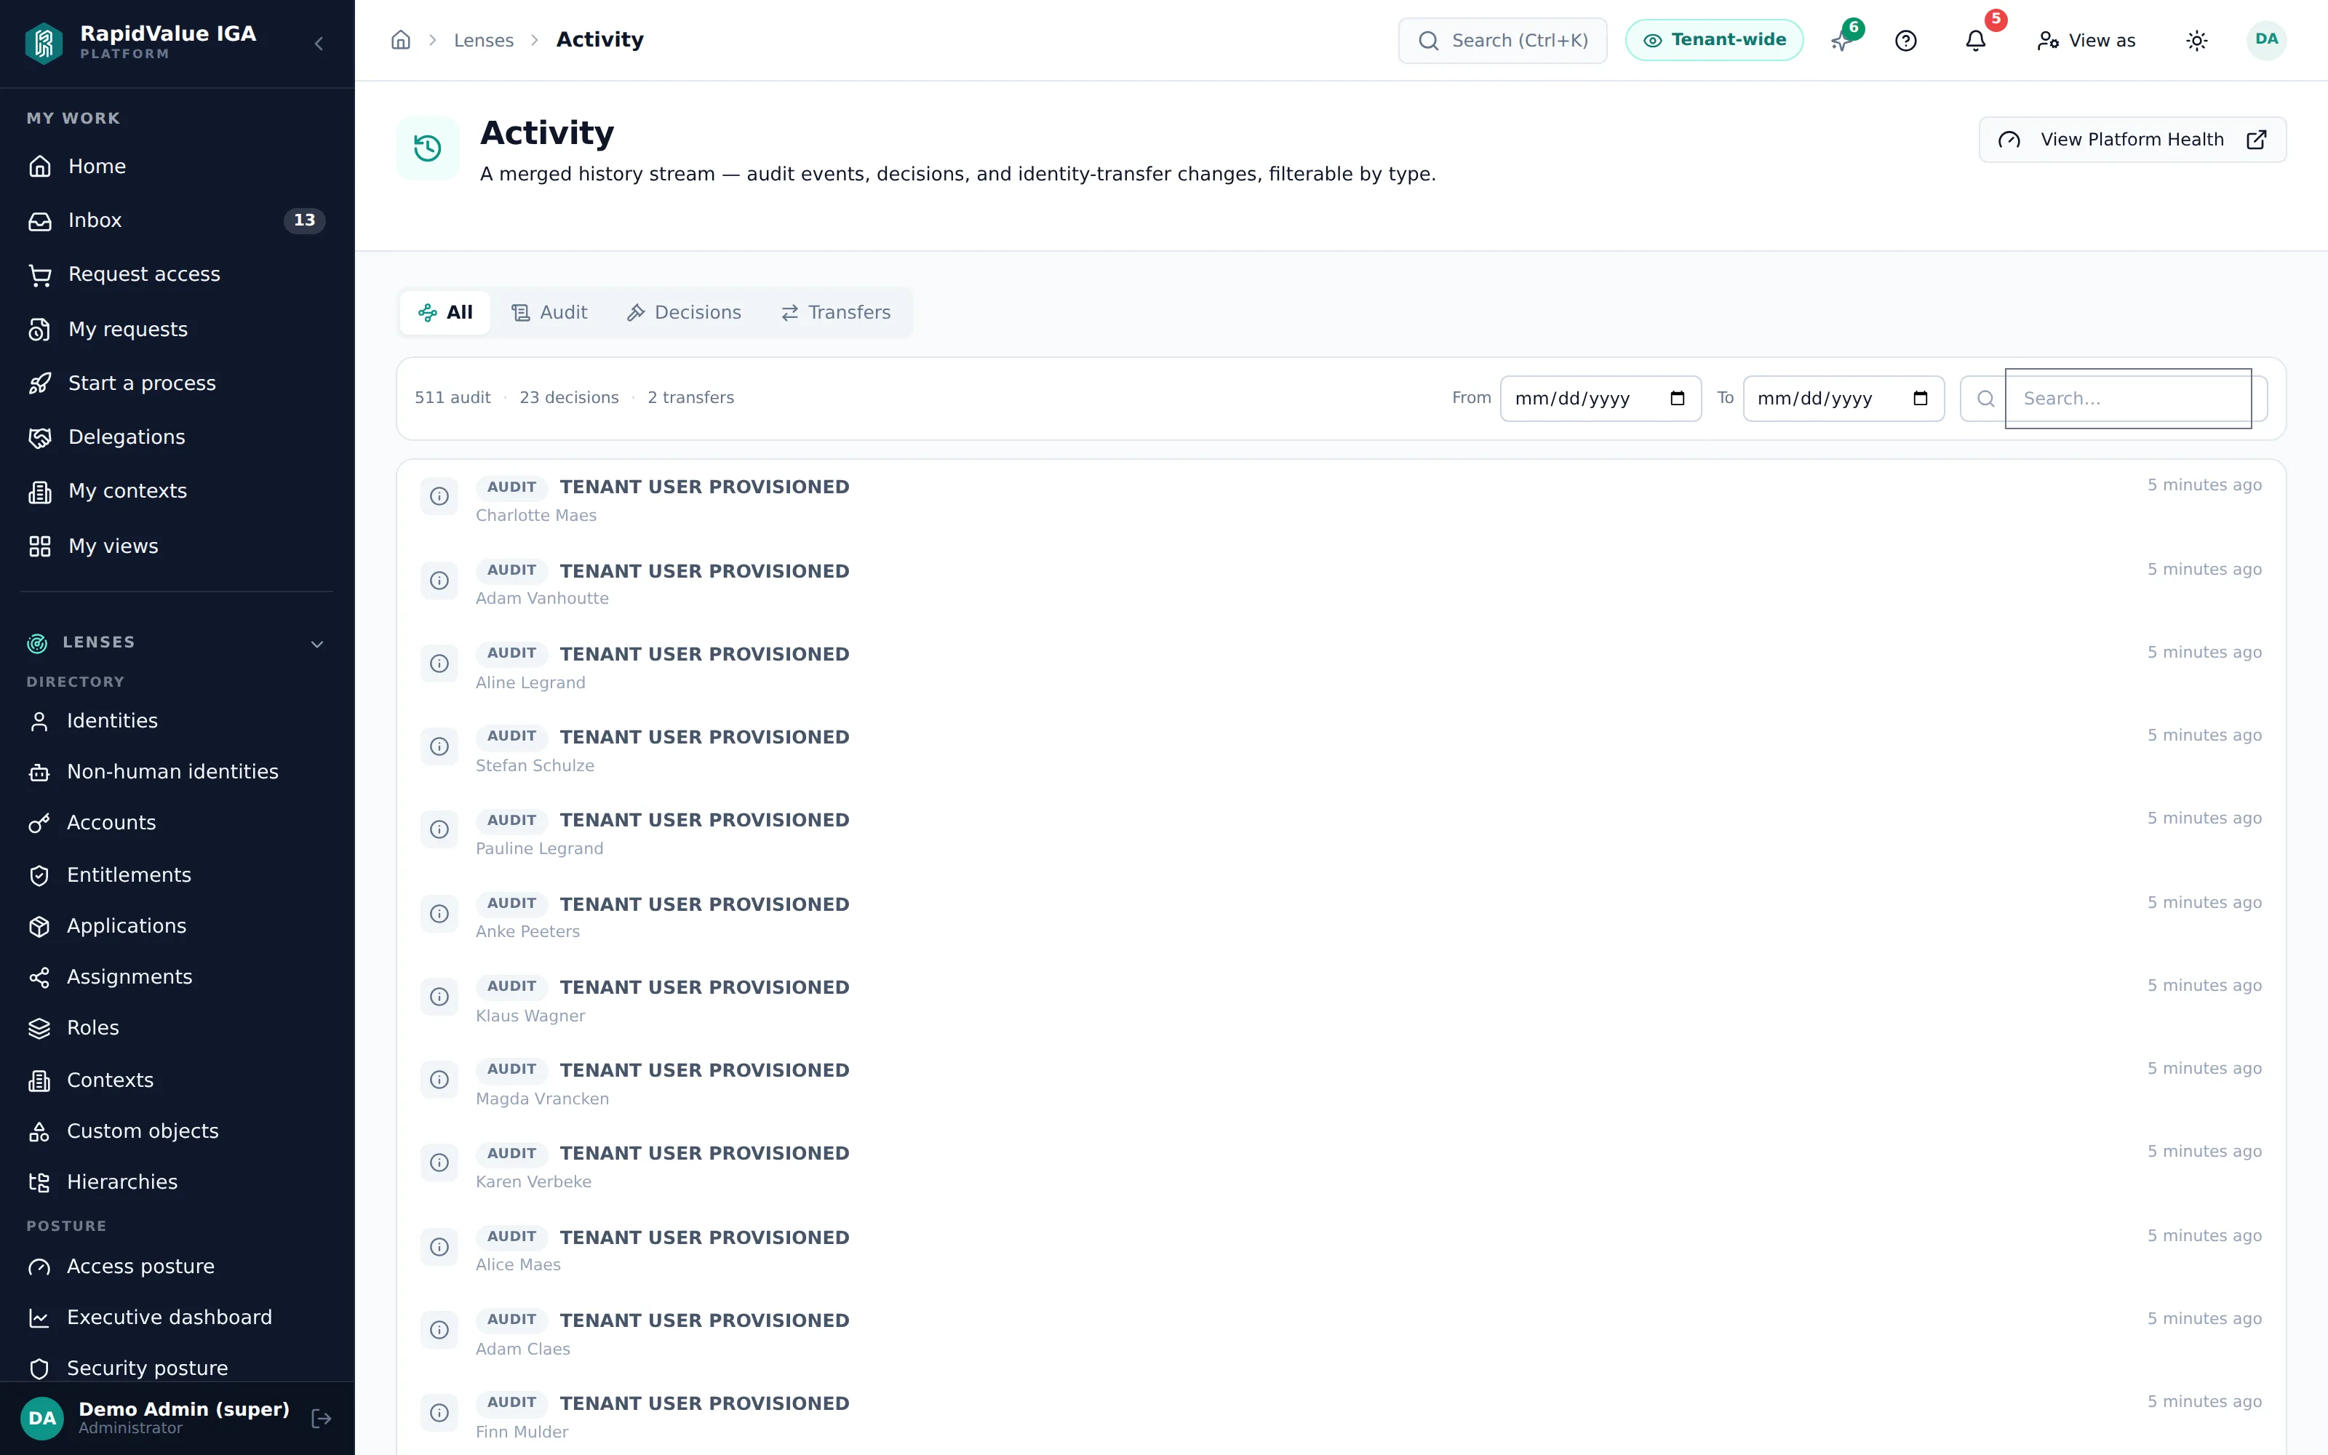Switch to the Transfers tab
The width and height of the screenshot is (2328, 1455).
836,313
